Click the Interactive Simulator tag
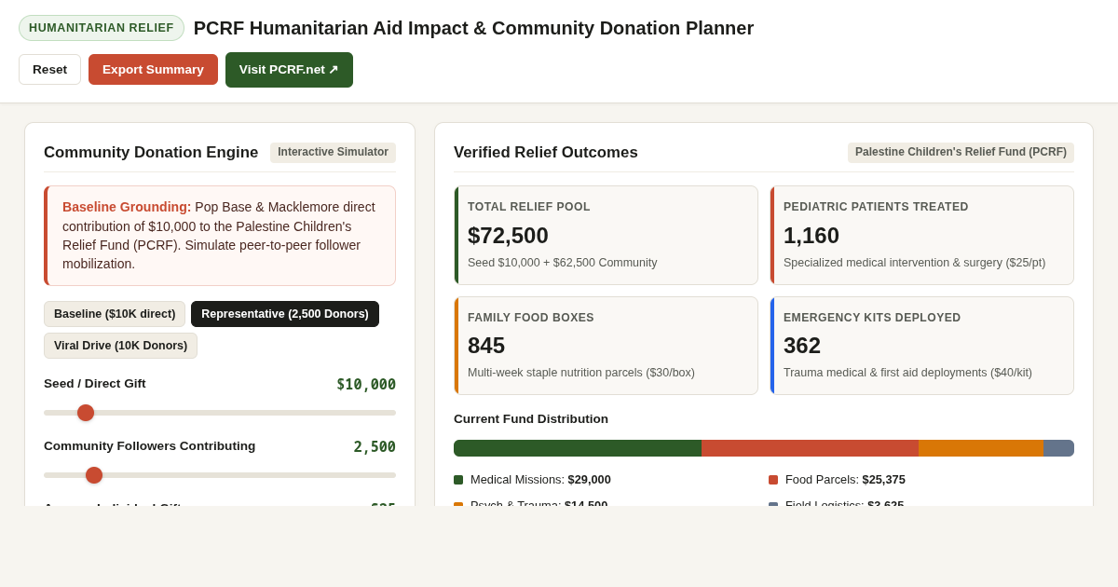1118x587 pixels. point(333,152)
